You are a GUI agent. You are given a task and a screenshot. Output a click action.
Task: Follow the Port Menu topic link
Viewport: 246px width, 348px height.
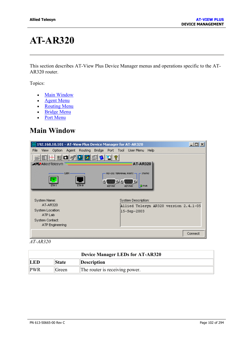point(55,117)
